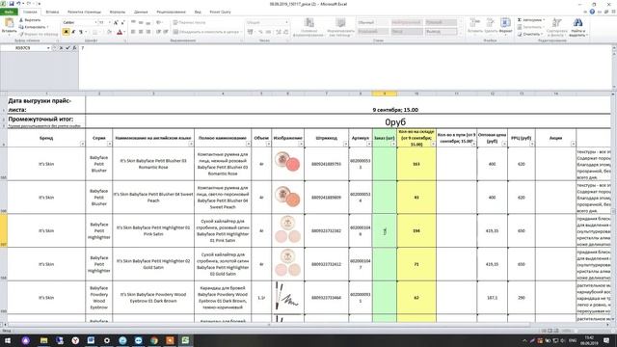
Task: Select the Petit Blusher 03 Romantic Rose image
Action: pos(287,162)
